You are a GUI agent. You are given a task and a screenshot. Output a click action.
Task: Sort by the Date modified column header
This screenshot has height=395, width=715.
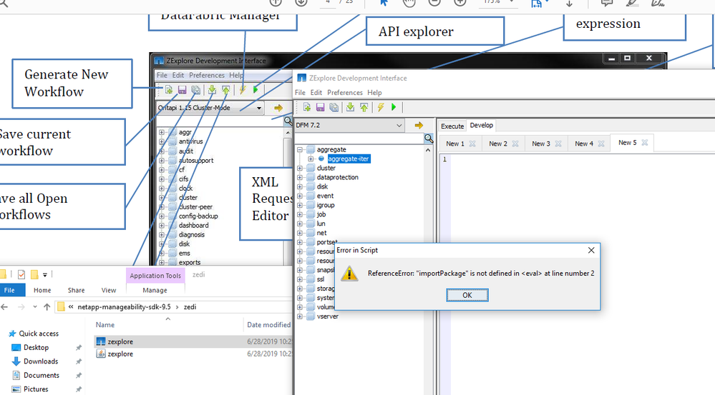[269, 325]
